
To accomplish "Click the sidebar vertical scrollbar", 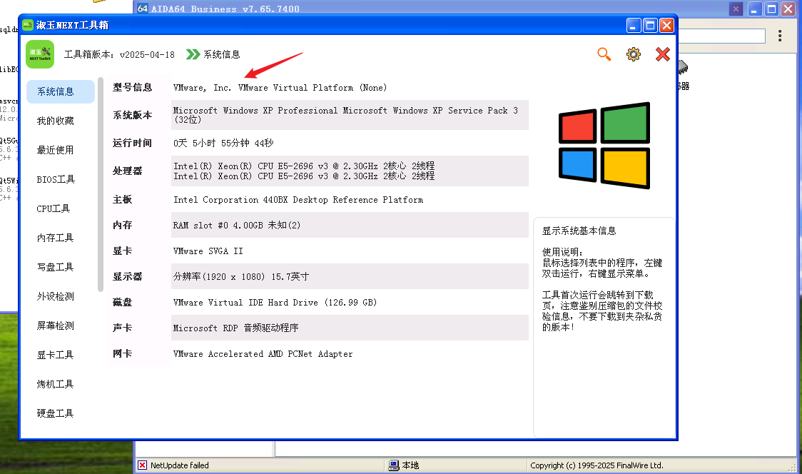I will (101, 184).
